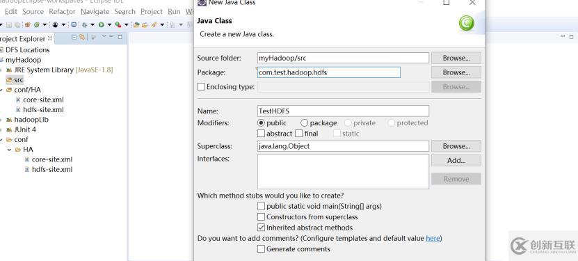Screen dimensions: 578x261
Task: Follow the 'here' templates link
Action: point(433,238)
